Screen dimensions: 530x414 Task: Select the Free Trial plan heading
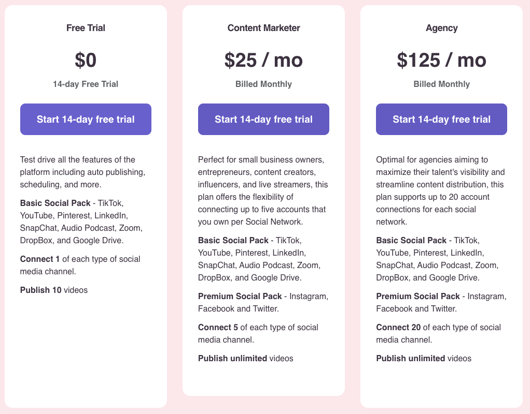coord(86,28)
